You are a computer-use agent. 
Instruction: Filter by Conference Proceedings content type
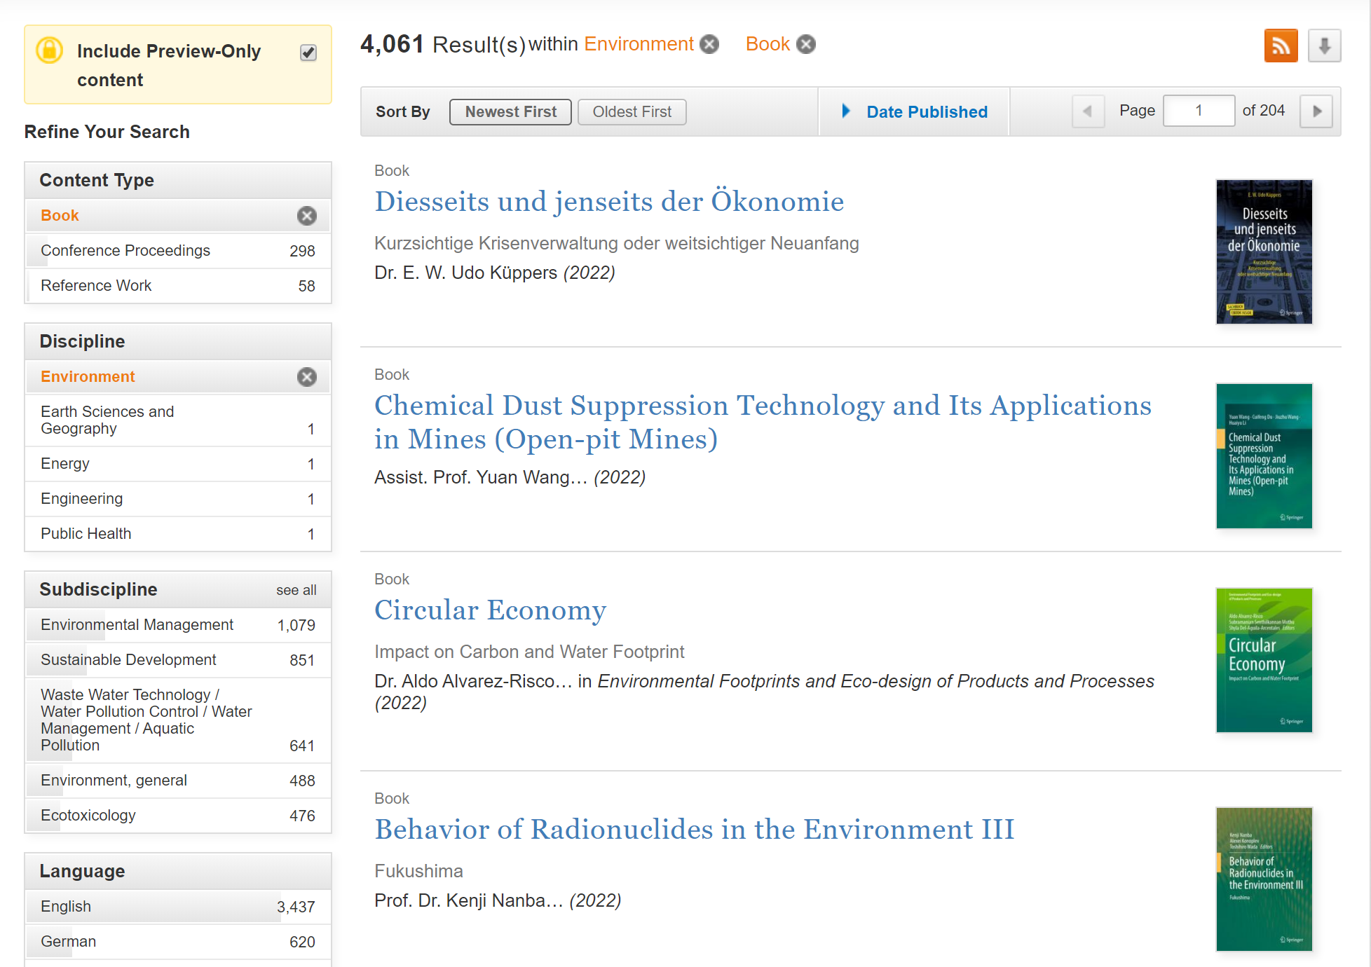pyautogui.click(x=125, y=251)
